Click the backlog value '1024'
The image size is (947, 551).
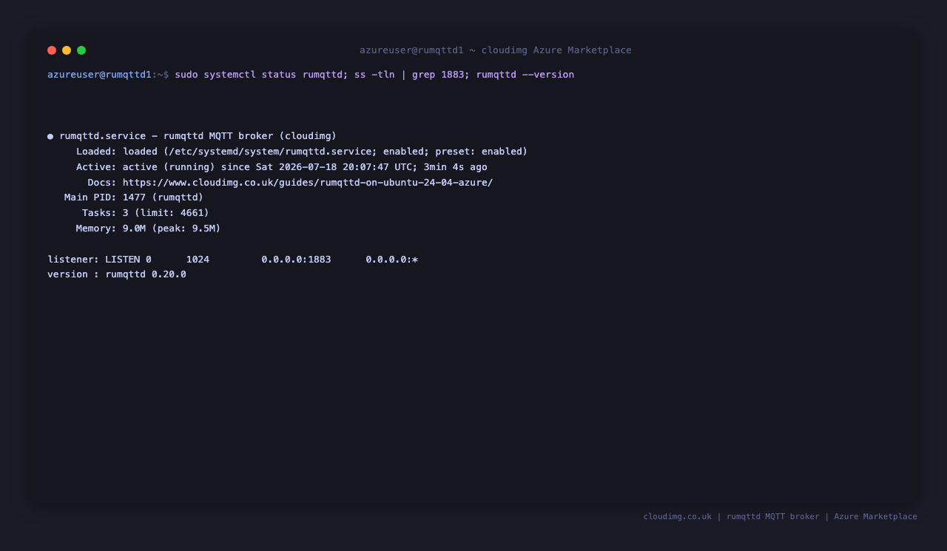click(198, 260)
